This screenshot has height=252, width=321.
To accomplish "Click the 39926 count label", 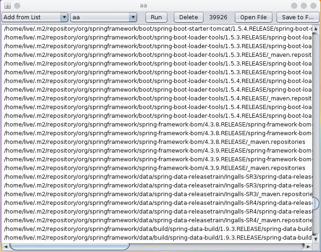I will pyautogui.click(x=218, y=17).
